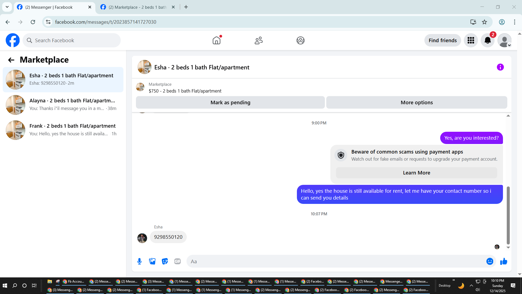Attach a photo using the image icon
This screenshot has width=522, height=294.
(152, 261)
